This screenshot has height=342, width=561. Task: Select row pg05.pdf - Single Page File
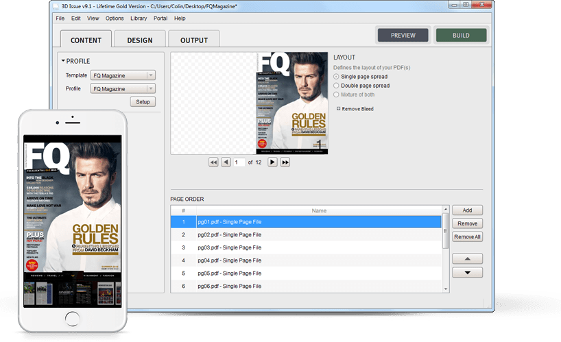307,273
